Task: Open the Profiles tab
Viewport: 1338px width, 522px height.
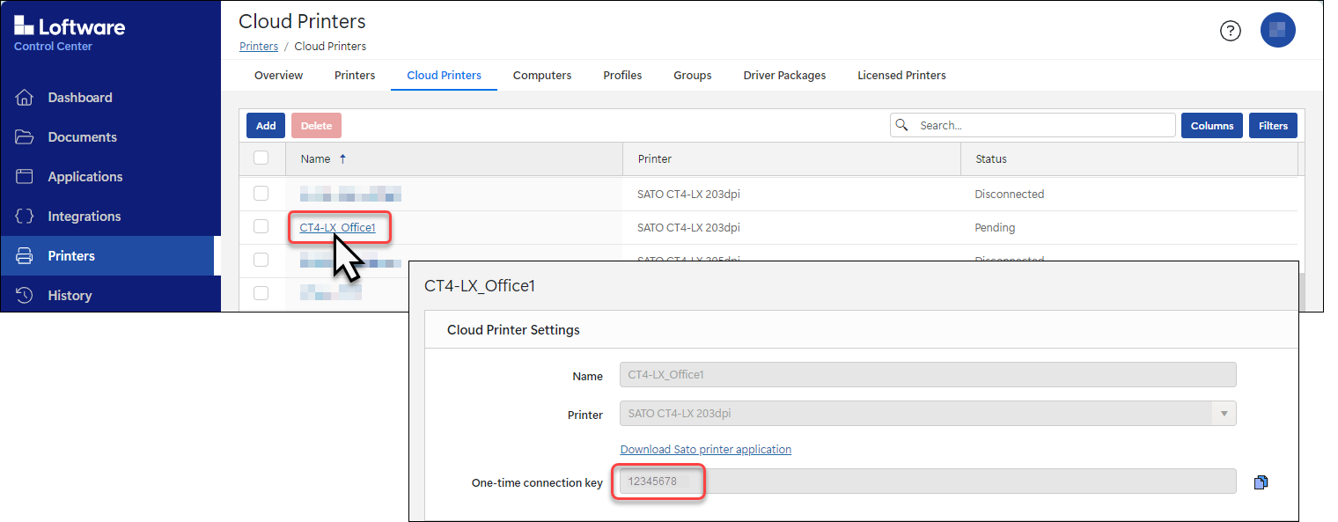Action: (x=622, y=76)
